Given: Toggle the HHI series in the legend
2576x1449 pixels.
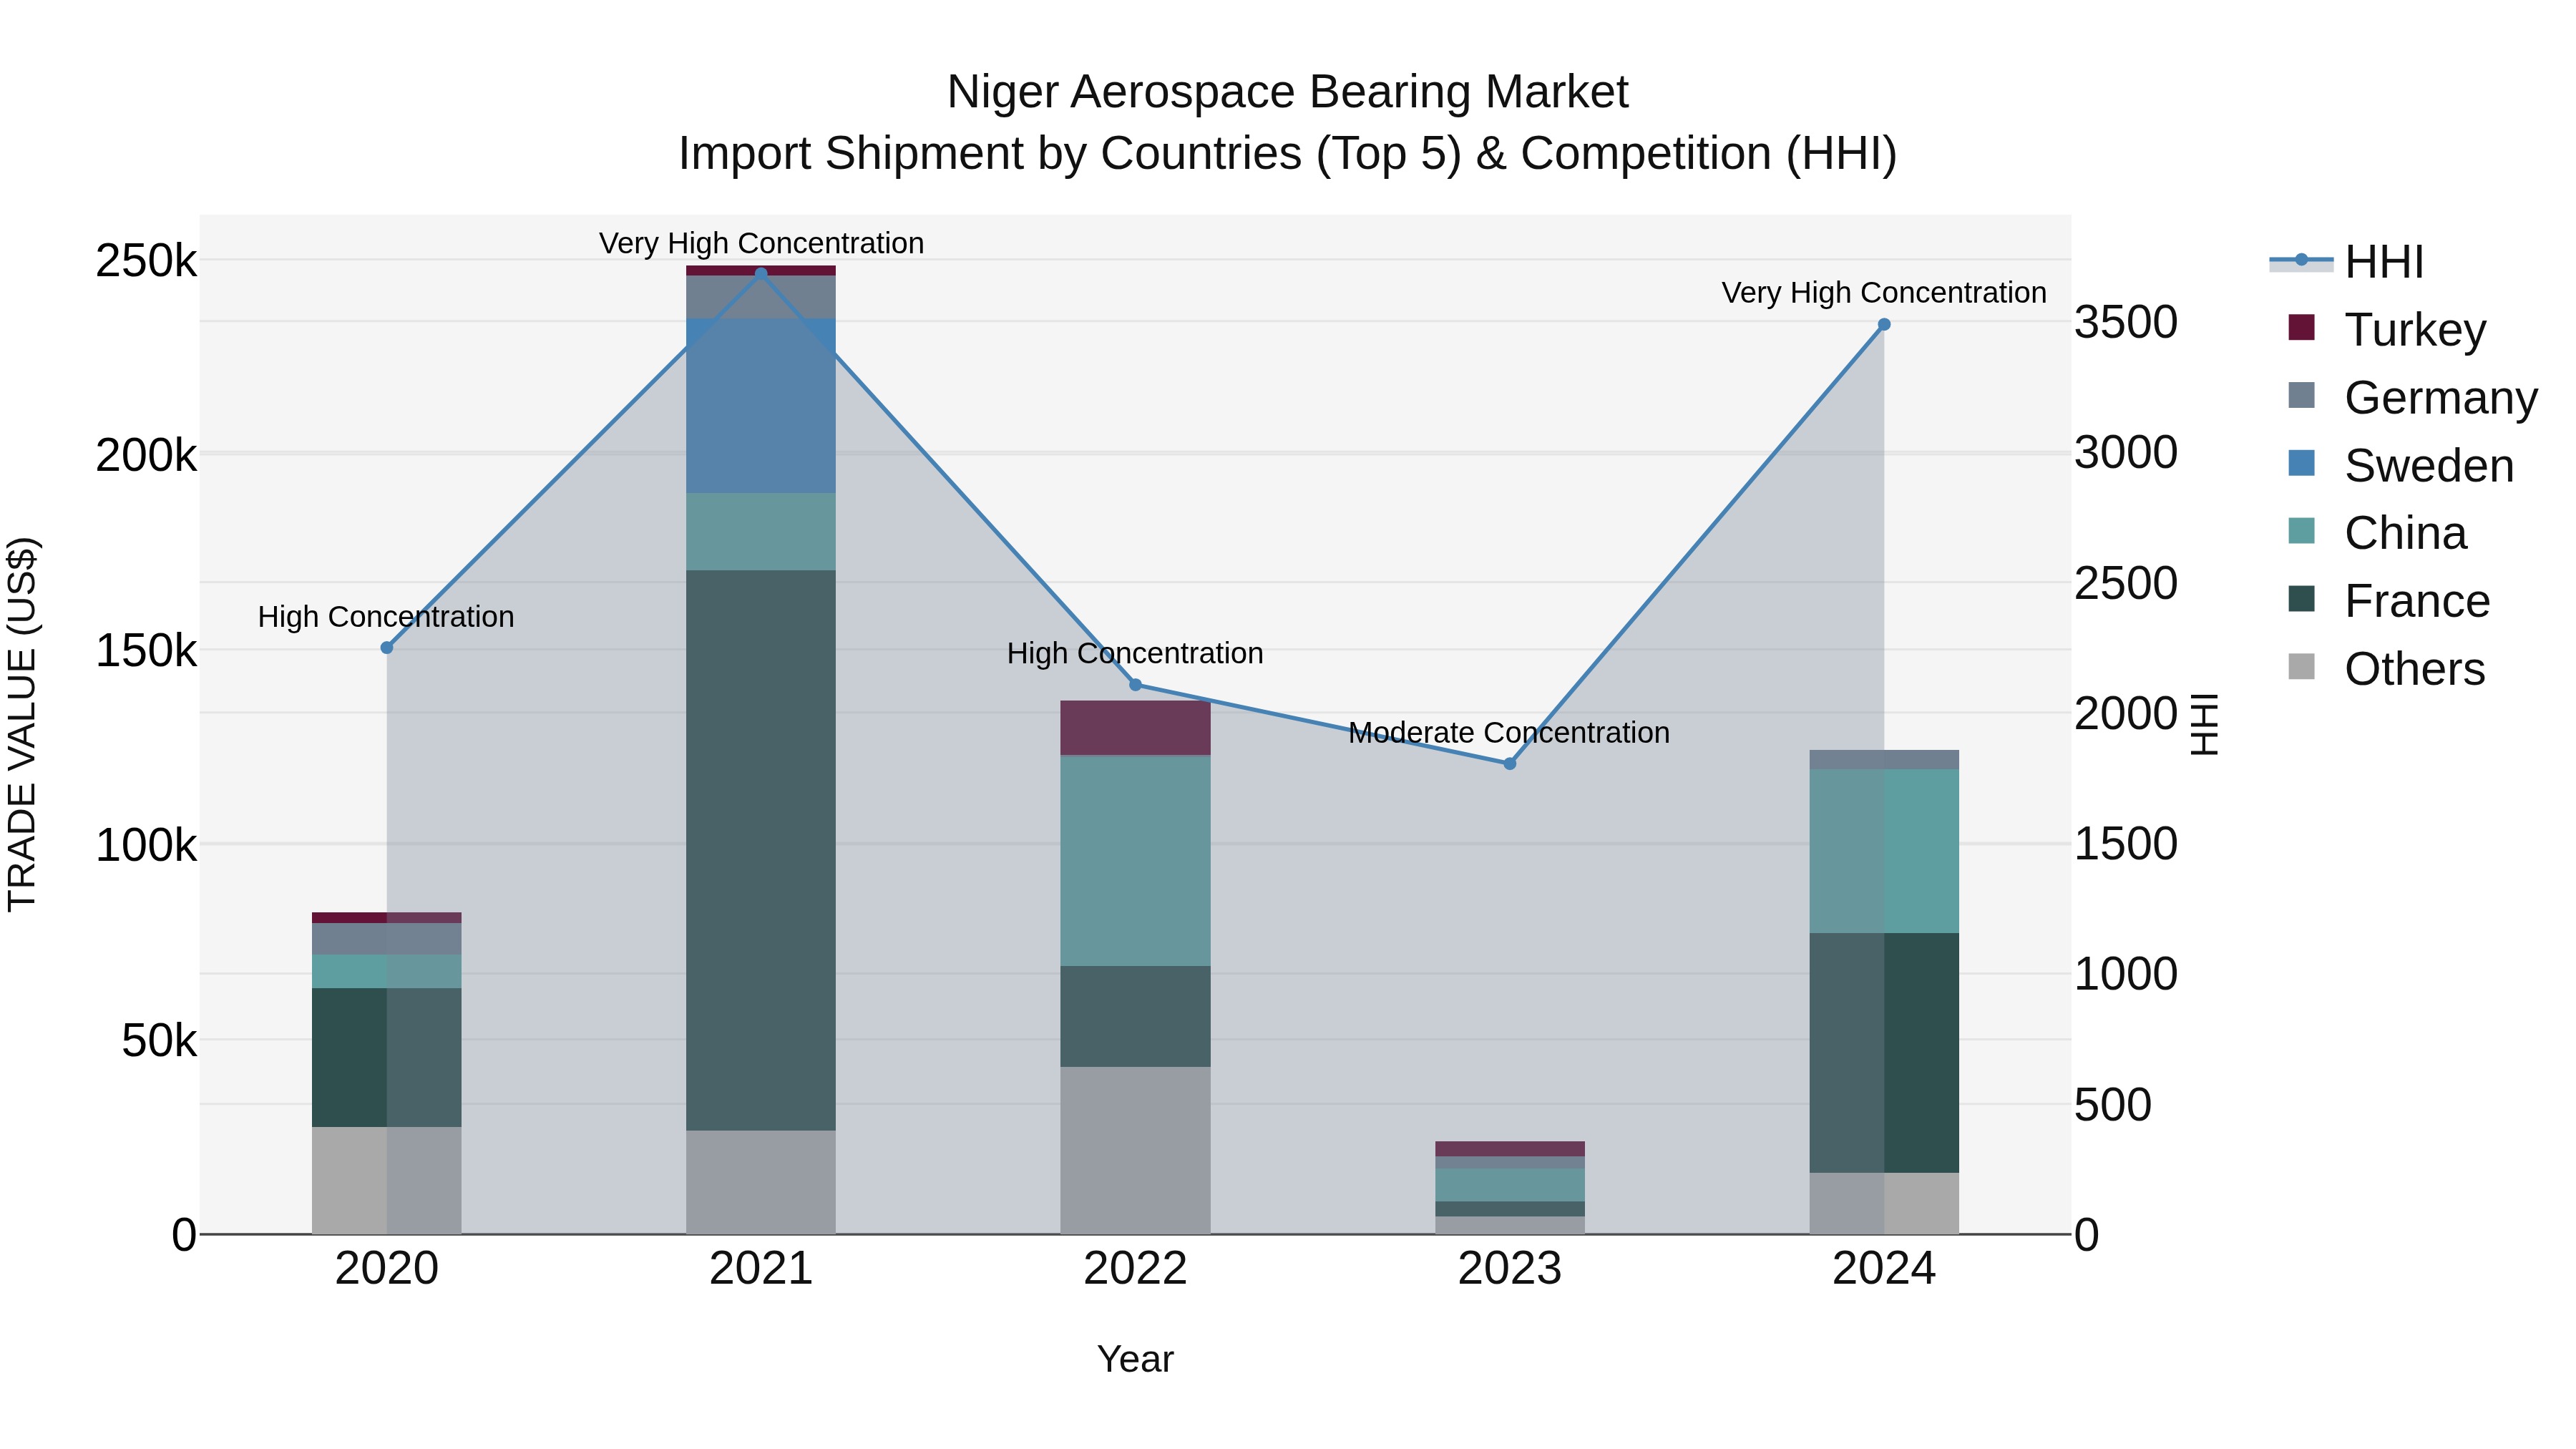Looking at the screenshot, I should tap(2346, 262).
